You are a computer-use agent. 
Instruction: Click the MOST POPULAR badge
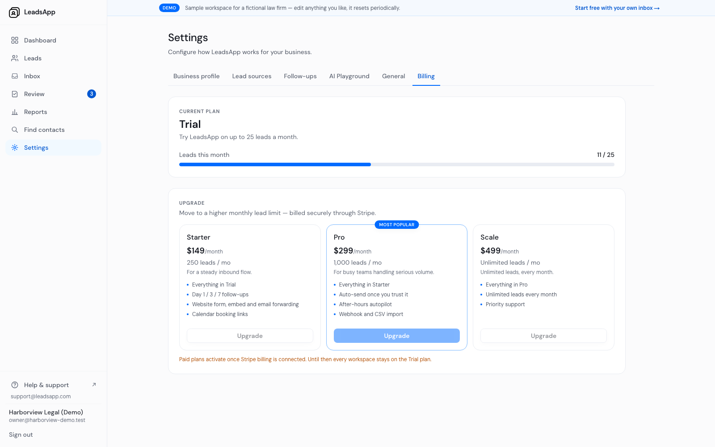pyautogui.click(x=397, y=225)
